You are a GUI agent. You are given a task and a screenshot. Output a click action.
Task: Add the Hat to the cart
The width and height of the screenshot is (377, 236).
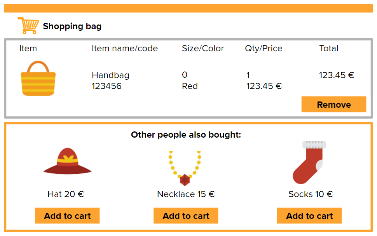67,215
